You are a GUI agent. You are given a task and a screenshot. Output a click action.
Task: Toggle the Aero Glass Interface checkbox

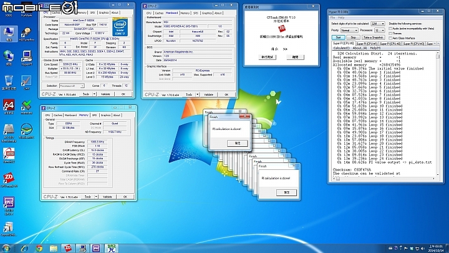(x=390, y=38)
